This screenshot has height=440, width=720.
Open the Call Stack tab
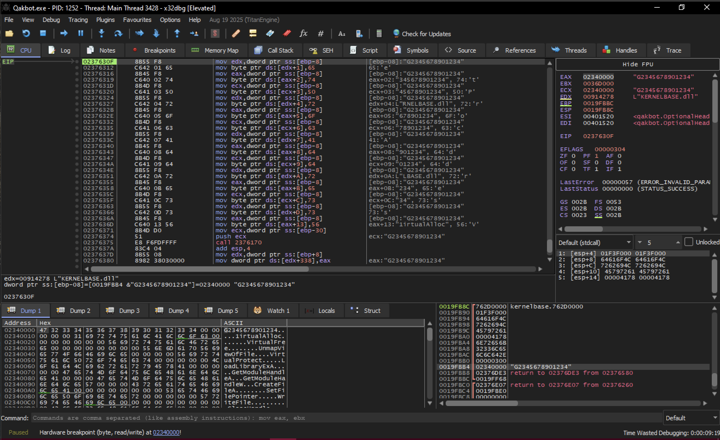tap(274, 50)
